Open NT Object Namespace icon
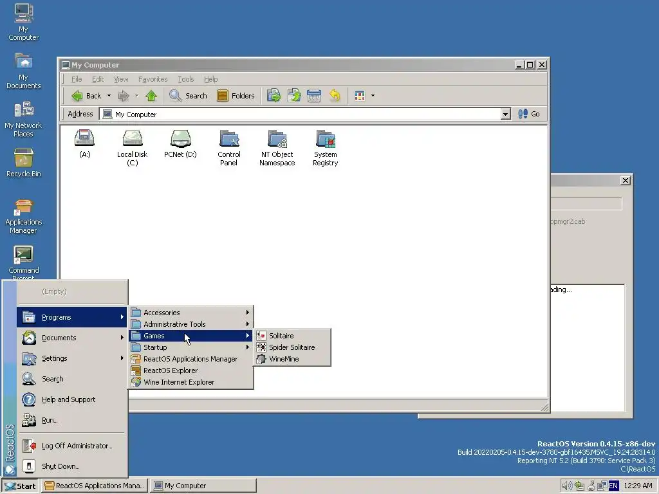 pyautogui.click(x=277, y=148)
